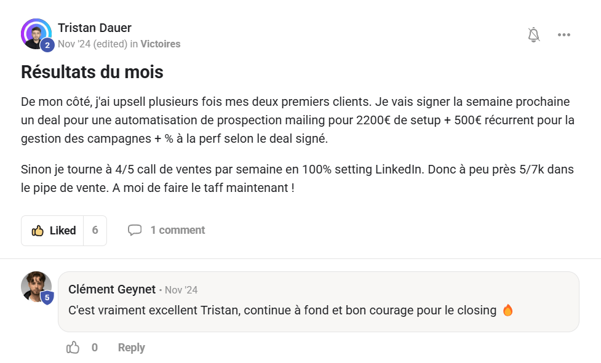This screenshot has height=363, width=601.
Task: Like Clément Geynet's comment with thumbs-up
Action: [x=73, y=348]
